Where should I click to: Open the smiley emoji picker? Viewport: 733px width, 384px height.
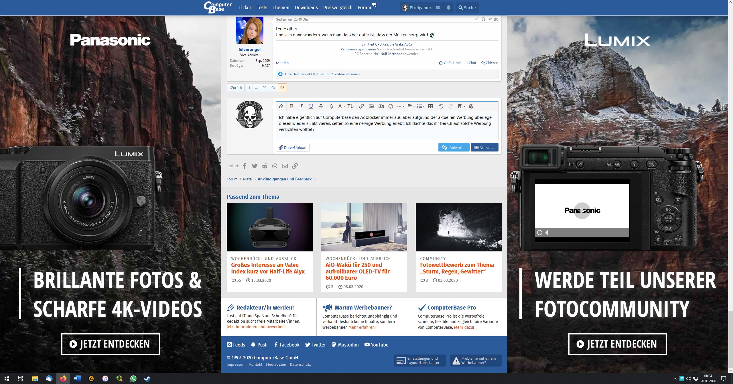[x=391, y=106]
